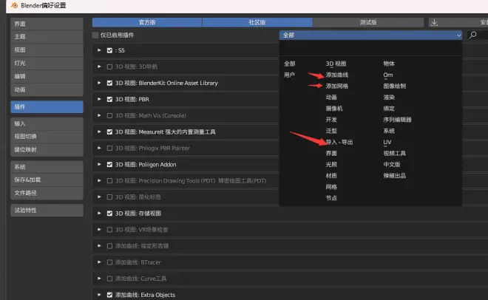This screenshot has height=300, width=488.
Task: Choose 材质 in the category list
Action: (x=331, y=176)
